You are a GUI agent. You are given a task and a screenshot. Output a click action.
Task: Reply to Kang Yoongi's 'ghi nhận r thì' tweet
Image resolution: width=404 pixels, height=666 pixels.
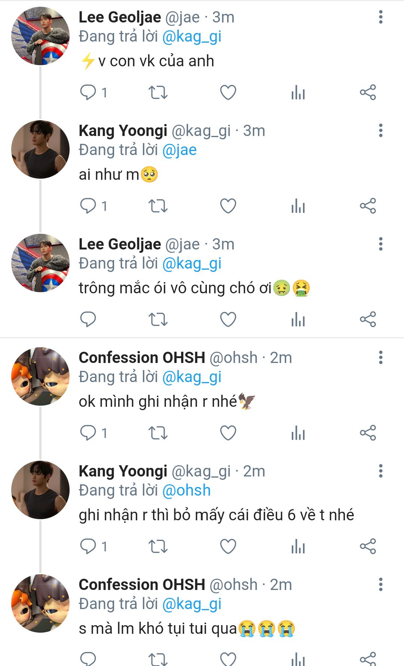coord(88,547)
